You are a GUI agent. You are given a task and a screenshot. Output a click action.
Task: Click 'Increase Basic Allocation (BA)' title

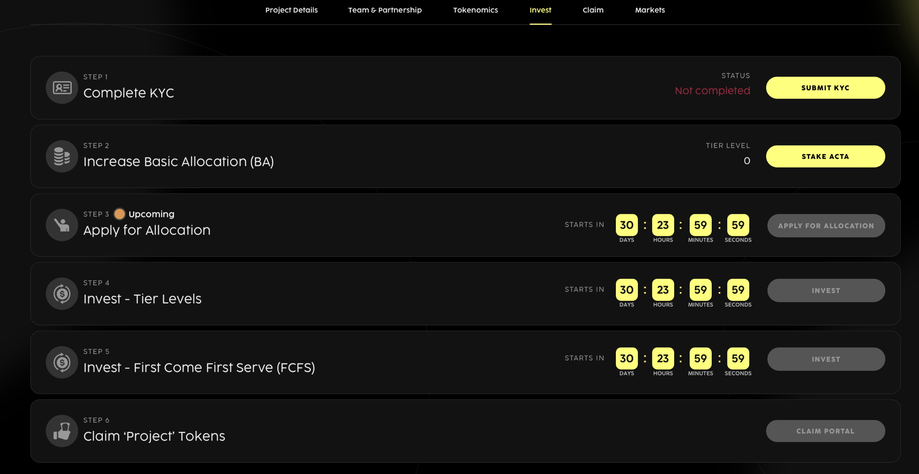pyautogui.click(x=179, y=161)
